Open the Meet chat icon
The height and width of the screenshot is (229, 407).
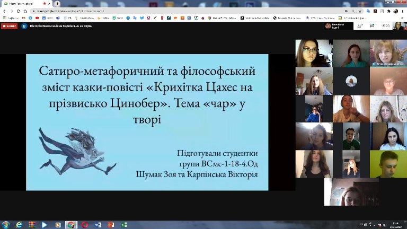click(x=372, y=26)
